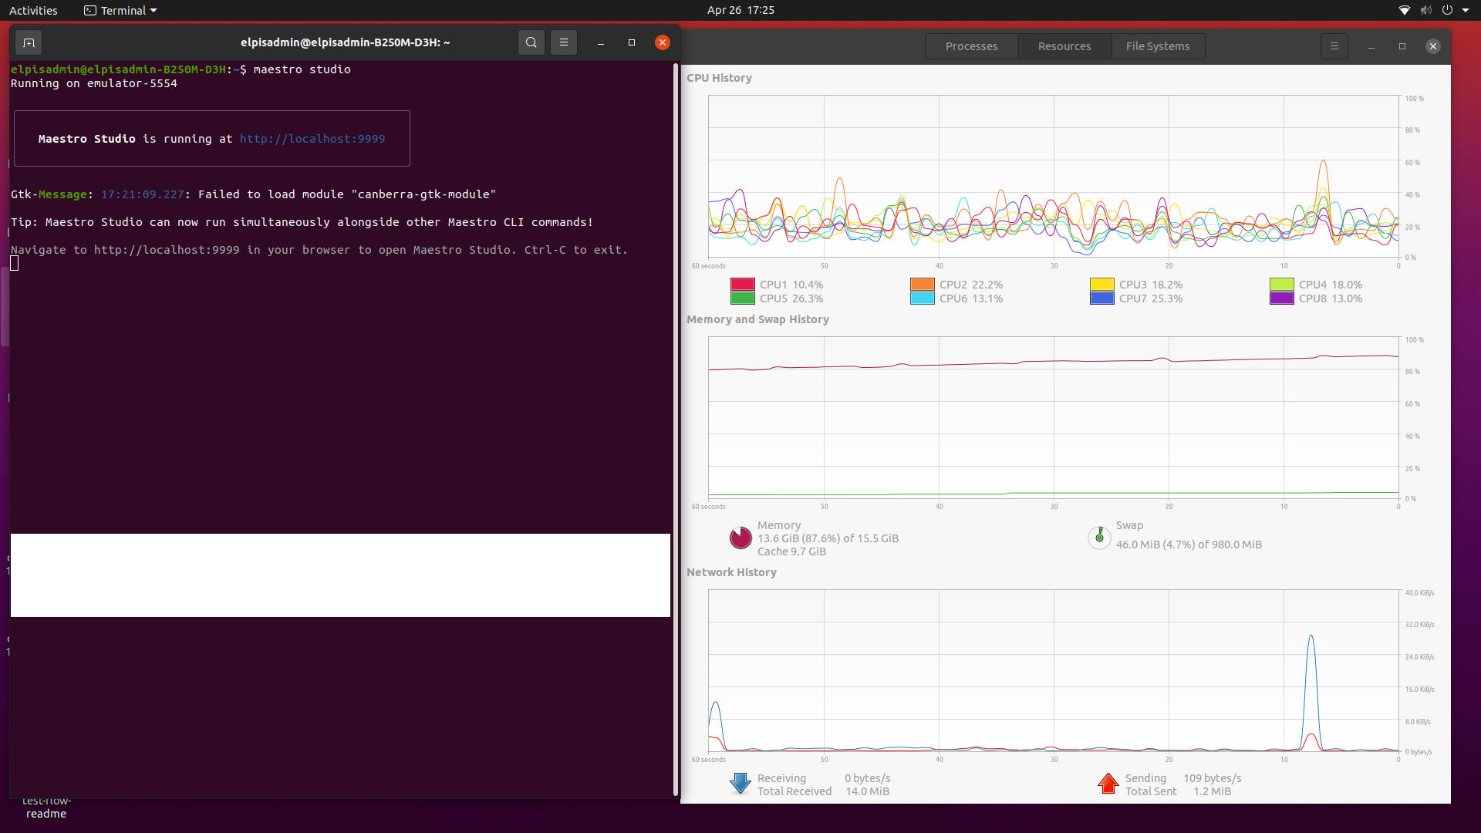
Task: Click the Receiving download arrow icon
Action: [739, 783]
